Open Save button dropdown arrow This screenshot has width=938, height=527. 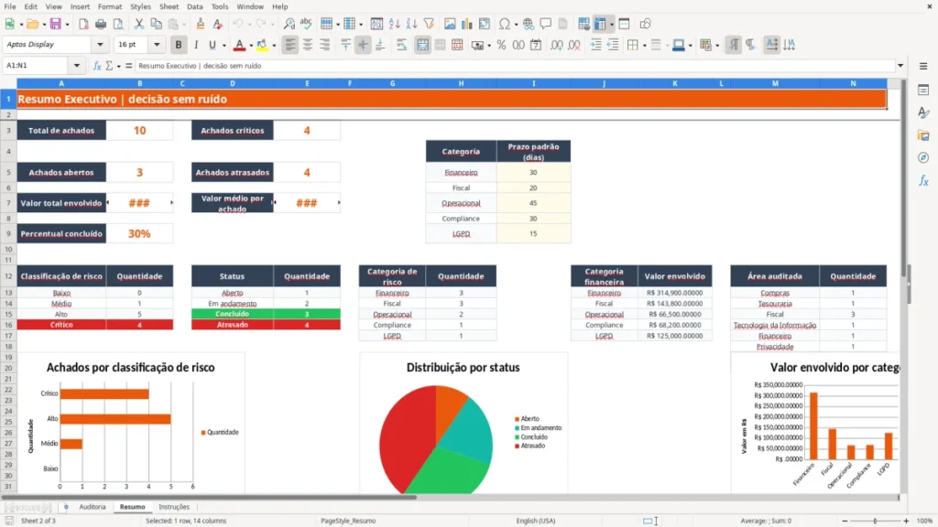(x=67, y=25)
